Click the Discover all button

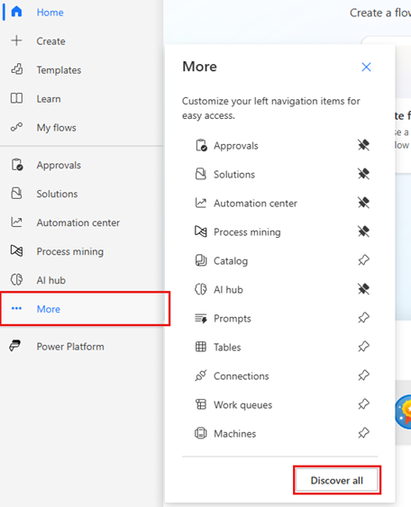pos(337,480)
